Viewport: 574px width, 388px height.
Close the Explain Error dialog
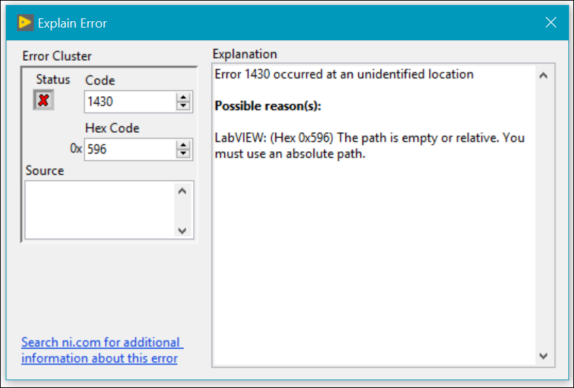(x=551, y=23)
